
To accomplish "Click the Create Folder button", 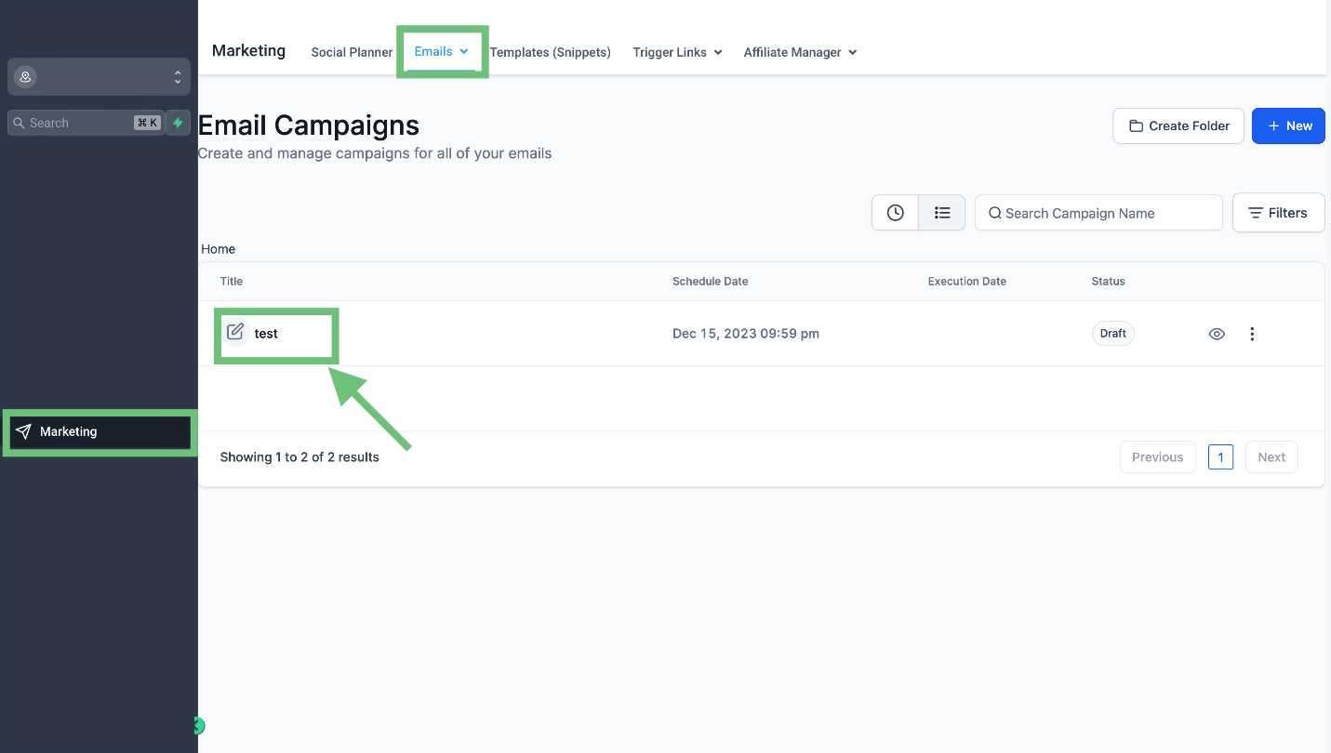I will click(1178, 125).
